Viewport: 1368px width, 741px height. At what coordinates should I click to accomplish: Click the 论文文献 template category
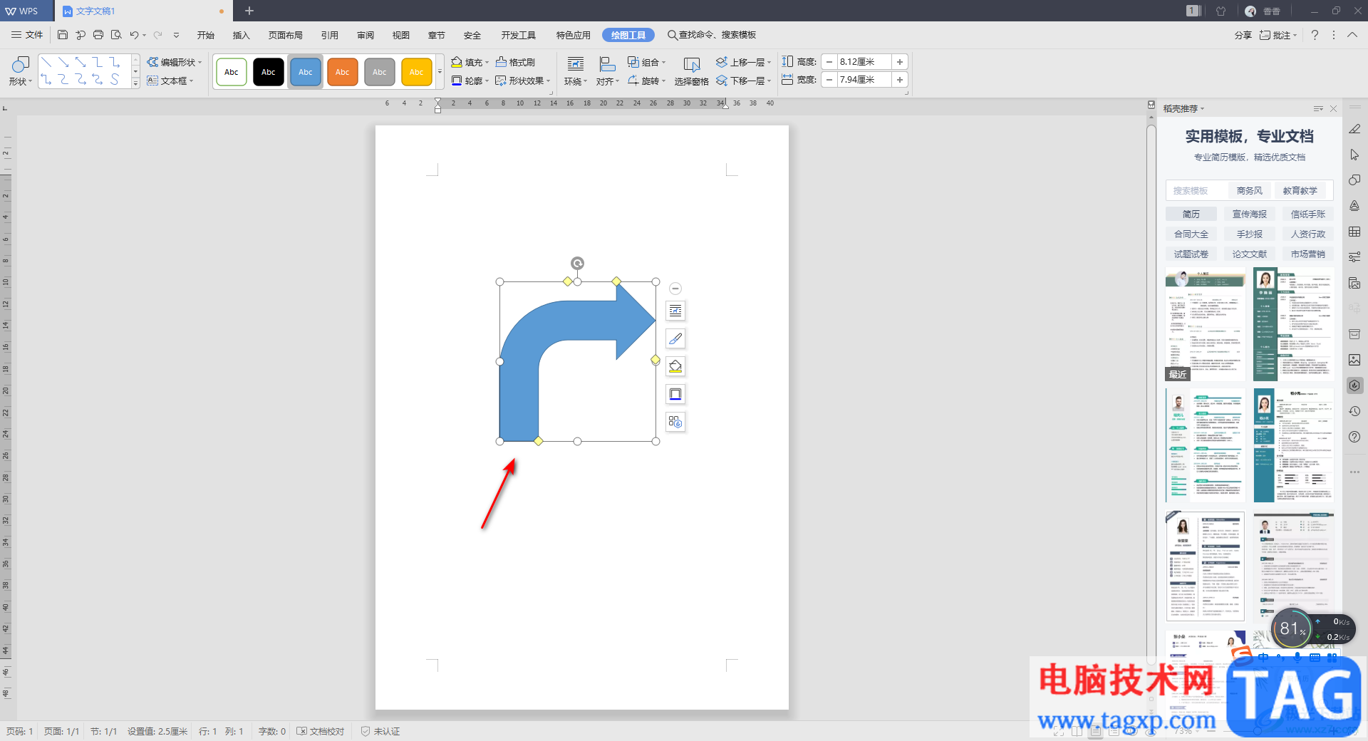click(x=1250, y=254)
